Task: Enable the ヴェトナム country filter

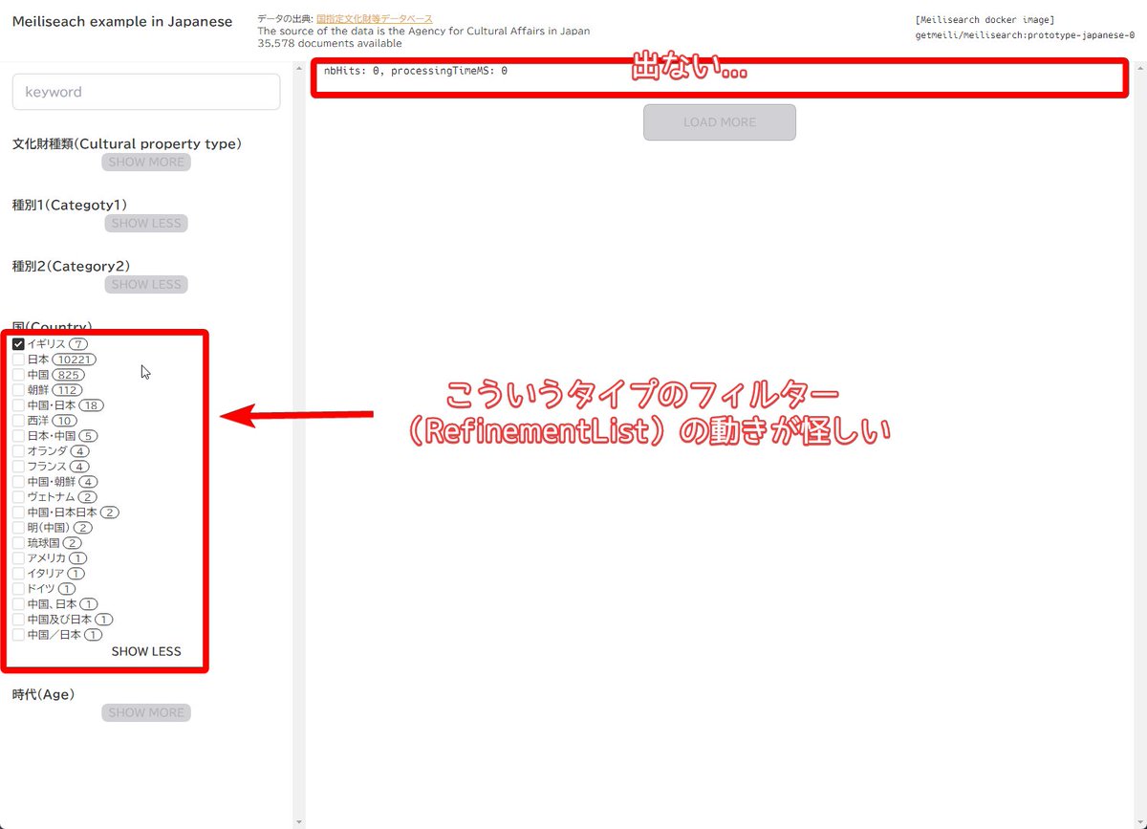Action: [x=17, y=496]
